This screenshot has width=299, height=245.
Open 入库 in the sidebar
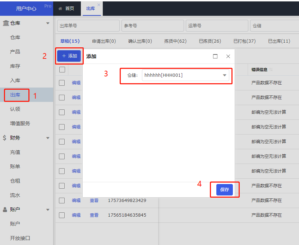(x=15, y=80)
